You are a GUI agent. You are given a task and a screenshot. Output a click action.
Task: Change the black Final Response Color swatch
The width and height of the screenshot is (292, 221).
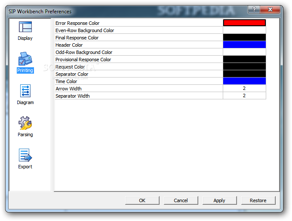coord(244,37)
